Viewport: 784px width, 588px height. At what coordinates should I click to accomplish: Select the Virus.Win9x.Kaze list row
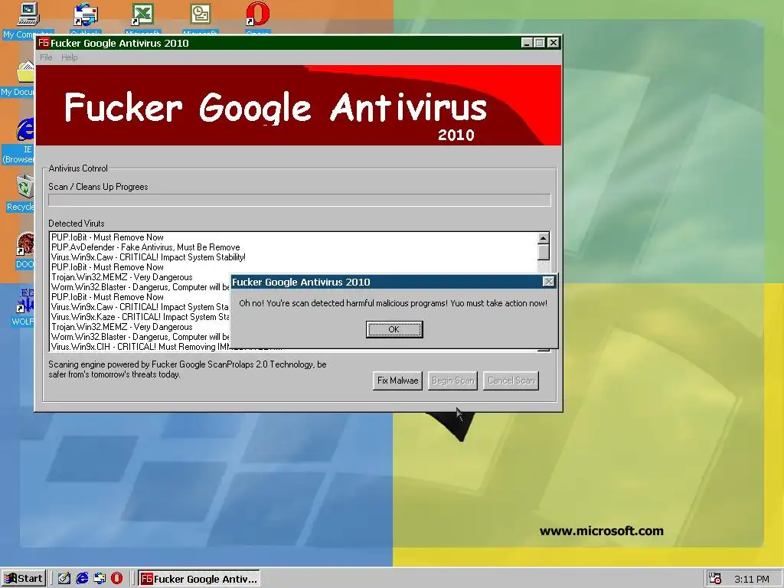140,317
